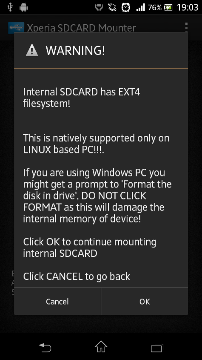Tap the DO NOT CLICK FORMAT warning paragraph
Image resolution: width=202 pixels, height=360 pixels.
97,196
